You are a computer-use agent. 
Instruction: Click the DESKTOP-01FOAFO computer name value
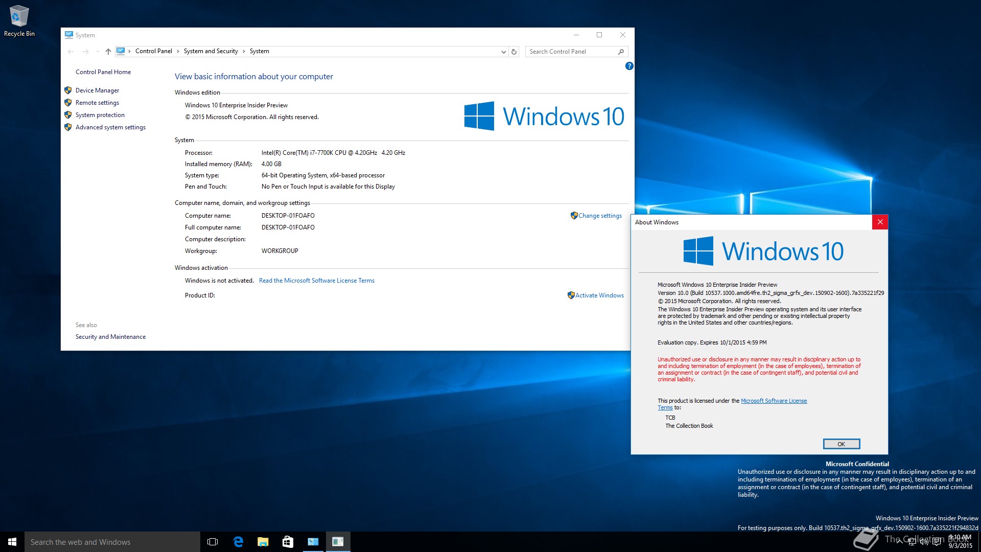pyautogui.click(x=288, y=216)
